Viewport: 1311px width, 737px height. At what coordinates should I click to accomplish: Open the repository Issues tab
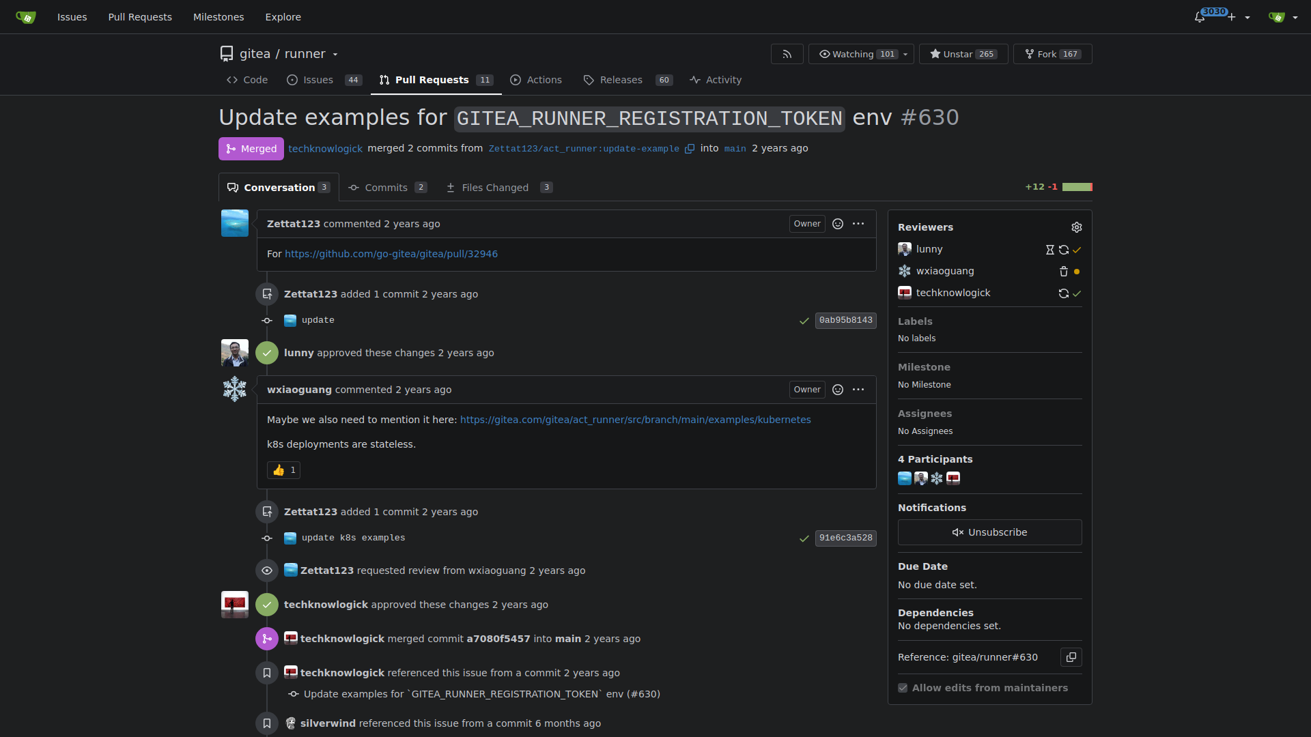pyautogui.click(x=324, y=80)
